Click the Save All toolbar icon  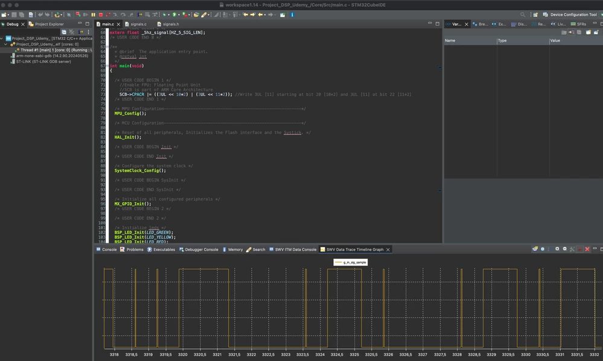pos(22,14)
